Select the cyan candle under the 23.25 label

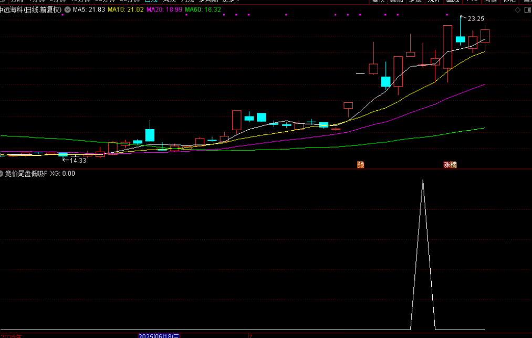pyautogui.click(x=461, y=39)
